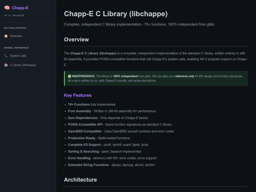This screenshot has height=192, width=256.
Task: Click the green checkmark icon before INDEPENDENCE
Action: tap(69, 76)
